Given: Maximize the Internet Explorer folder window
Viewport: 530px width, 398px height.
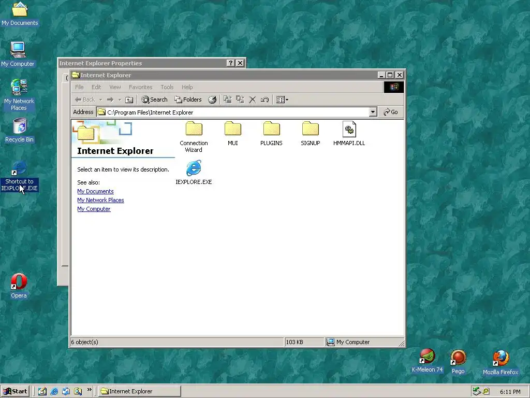Looking at the screenshot, I should pyautogui.click(x=390, y=75).
